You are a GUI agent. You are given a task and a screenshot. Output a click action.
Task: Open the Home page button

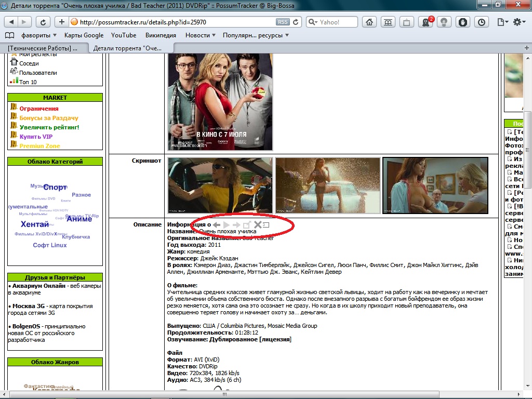point(369,22)
